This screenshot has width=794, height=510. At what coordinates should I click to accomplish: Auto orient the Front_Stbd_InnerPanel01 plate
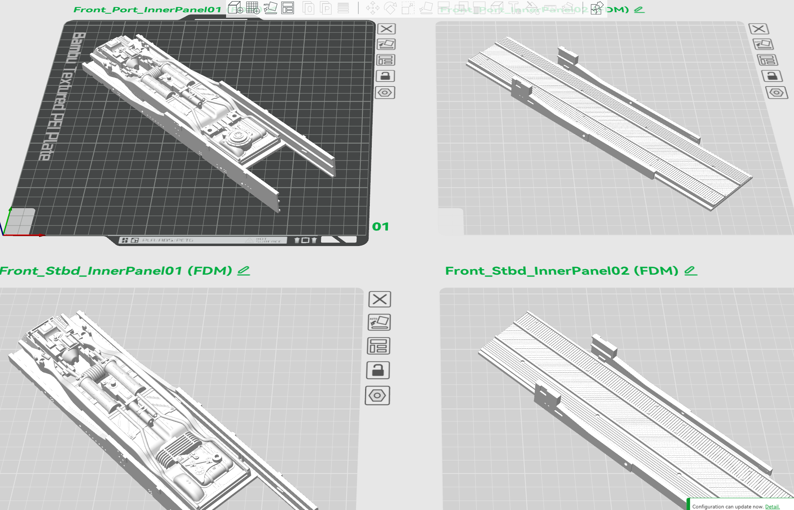pos(379,322)
